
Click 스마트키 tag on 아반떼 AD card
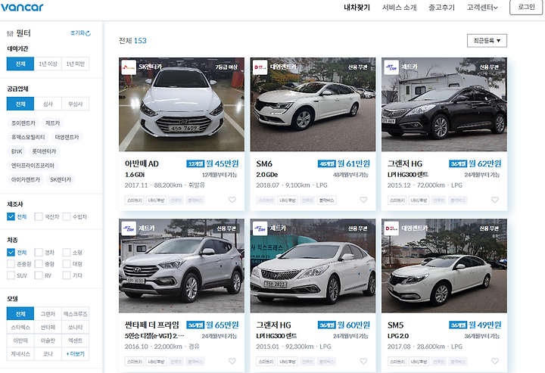coord(134,200)
